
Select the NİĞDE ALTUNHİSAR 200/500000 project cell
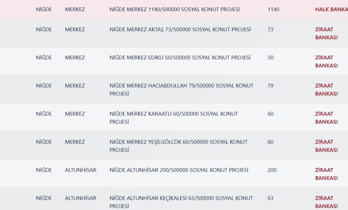pos(179,170)
